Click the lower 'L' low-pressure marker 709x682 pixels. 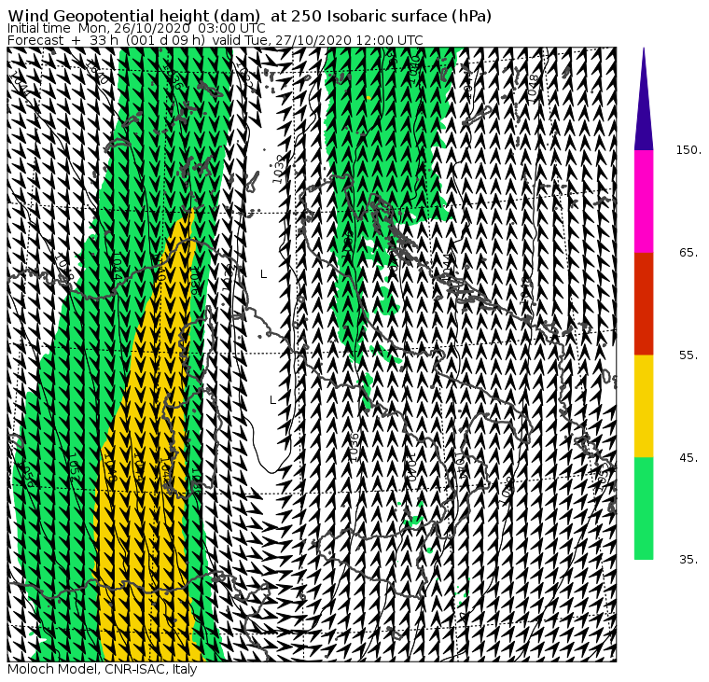272,400
